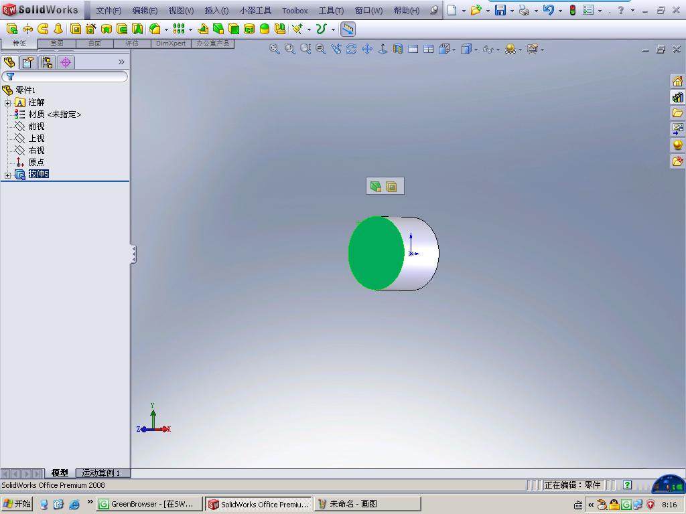Select the Mirror feature tool
The height and width of the screenshot is (514, 686).
280,29
